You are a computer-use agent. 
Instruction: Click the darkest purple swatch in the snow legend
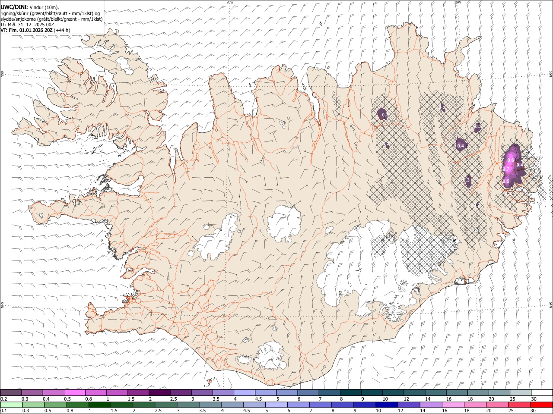click(159, 393)
